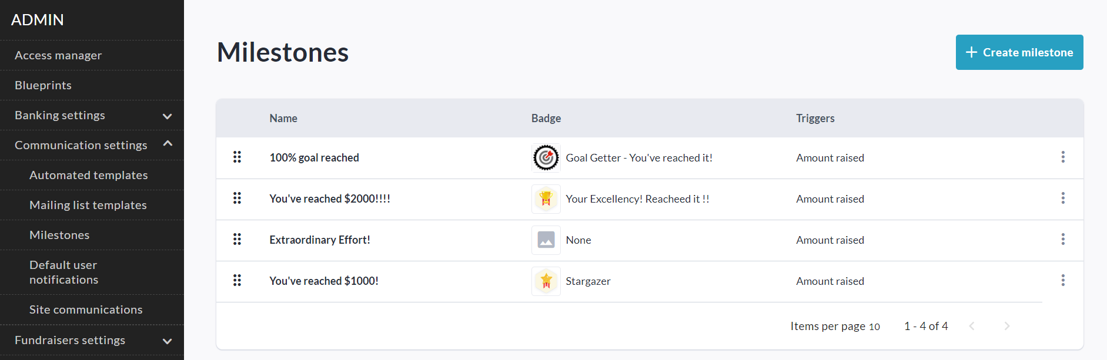Screen dimensions: 1107x360
Task: Open Automated templates in sidebar
Action: click(88, 175)
